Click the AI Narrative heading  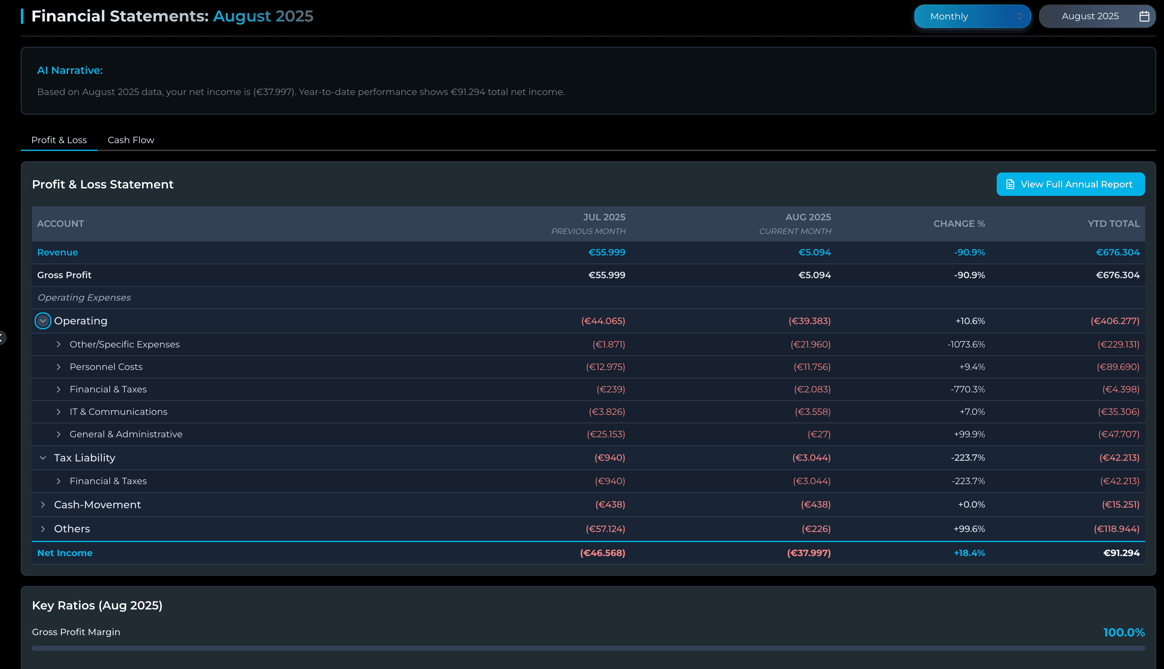(70, 70)
